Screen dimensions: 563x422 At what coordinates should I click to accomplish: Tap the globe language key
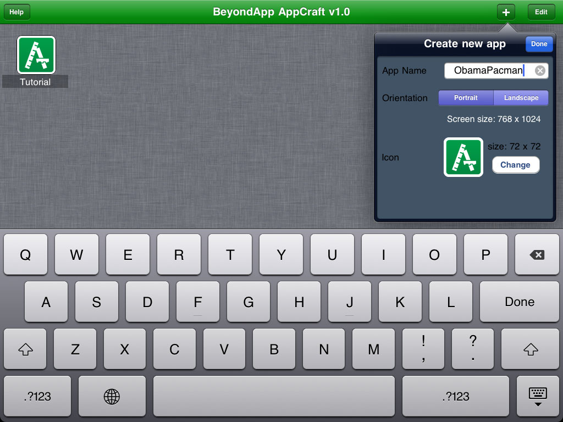112,397
